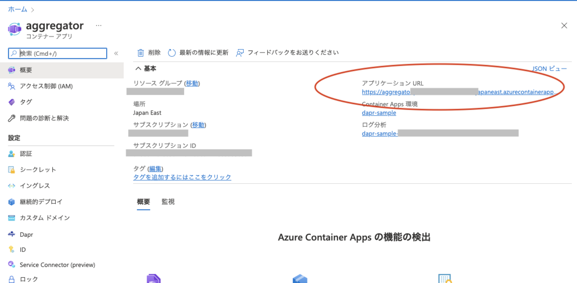Click the ホーム breadcrumb link
The height and width of the screenshot is (283, 577).
17,9
